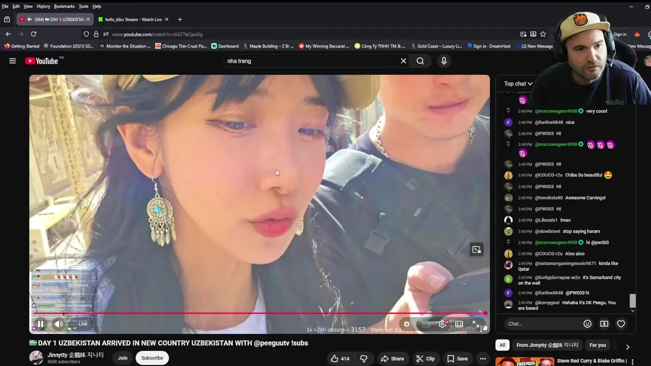
Task: Dislike the video
Action: [x=364, y=358]
